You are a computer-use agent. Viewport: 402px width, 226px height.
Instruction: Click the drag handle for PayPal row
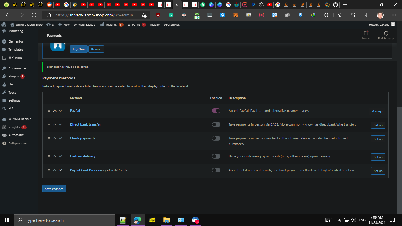49,111
